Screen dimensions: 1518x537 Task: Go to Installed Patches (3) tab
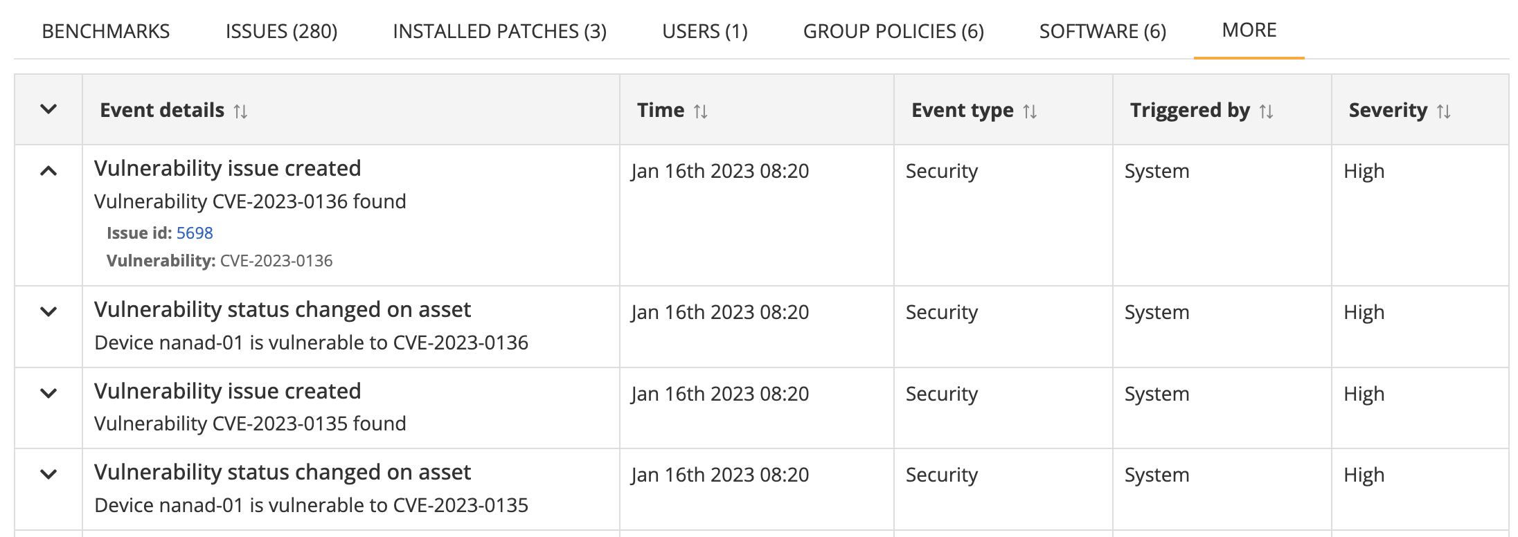coord(499,31)
